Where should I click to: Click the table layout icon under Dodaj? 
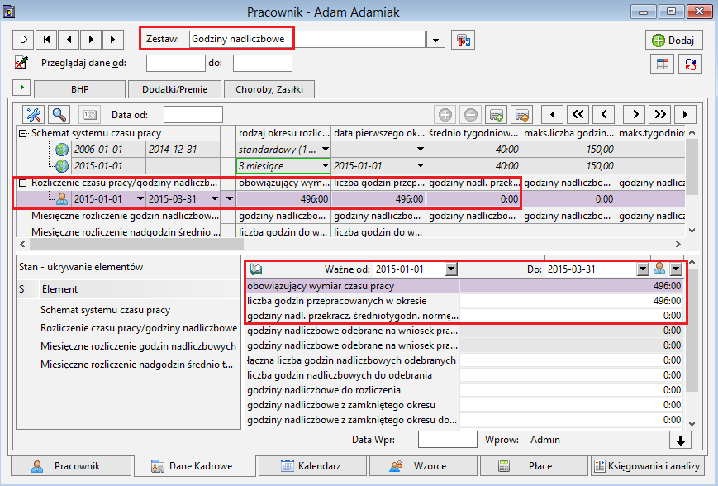(662, 64)
